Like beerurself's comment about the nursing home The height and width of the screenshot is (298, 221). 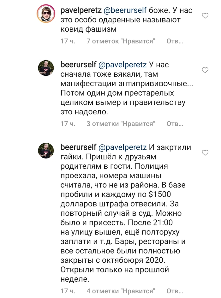(x=205, y=70)
